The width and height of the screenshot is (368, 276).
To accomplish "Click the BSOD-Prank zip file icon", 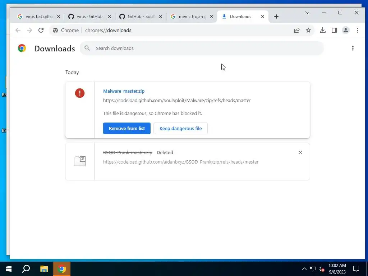I will pyautogui.click(x=80, y=161).
